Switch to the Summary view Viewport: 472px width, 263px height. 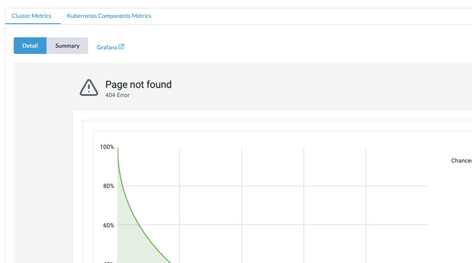tap(67, 46)
